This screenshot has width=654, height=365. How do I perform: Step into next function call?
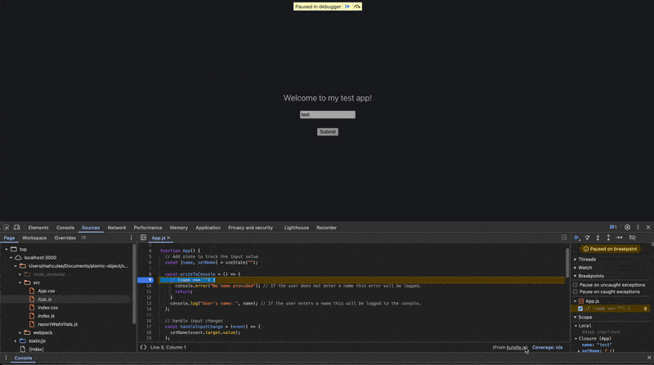pyautogui.click(x=598, y=238)
